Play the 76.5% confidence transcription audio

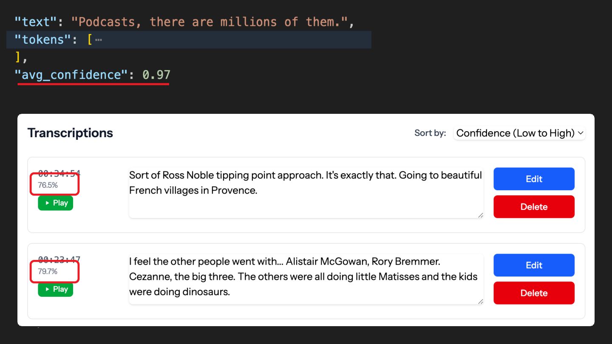coord(56,203)
